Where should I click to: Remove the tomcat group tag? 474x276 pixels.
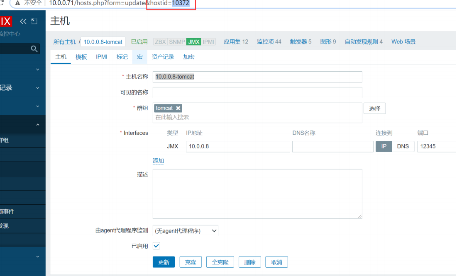[x=178, y=108]
